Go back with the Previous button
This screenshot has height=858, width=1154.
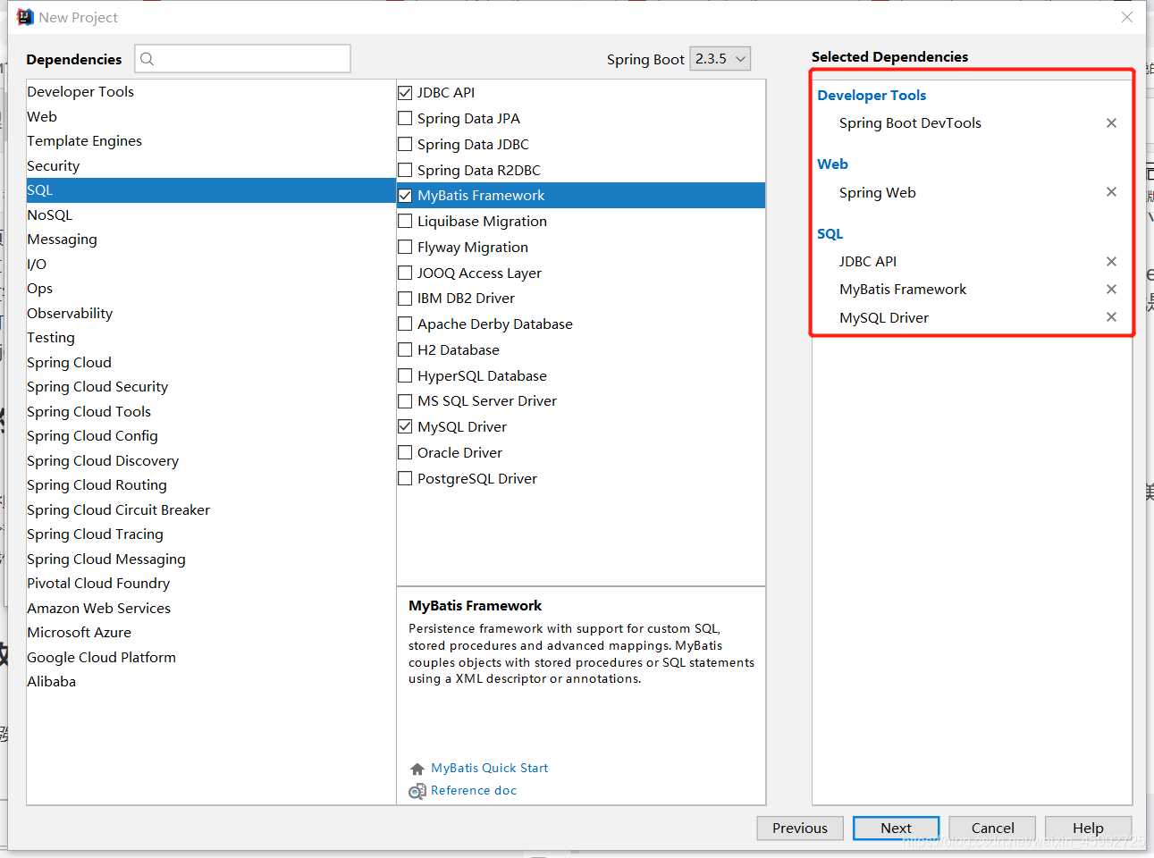click(x=800, y=829)
